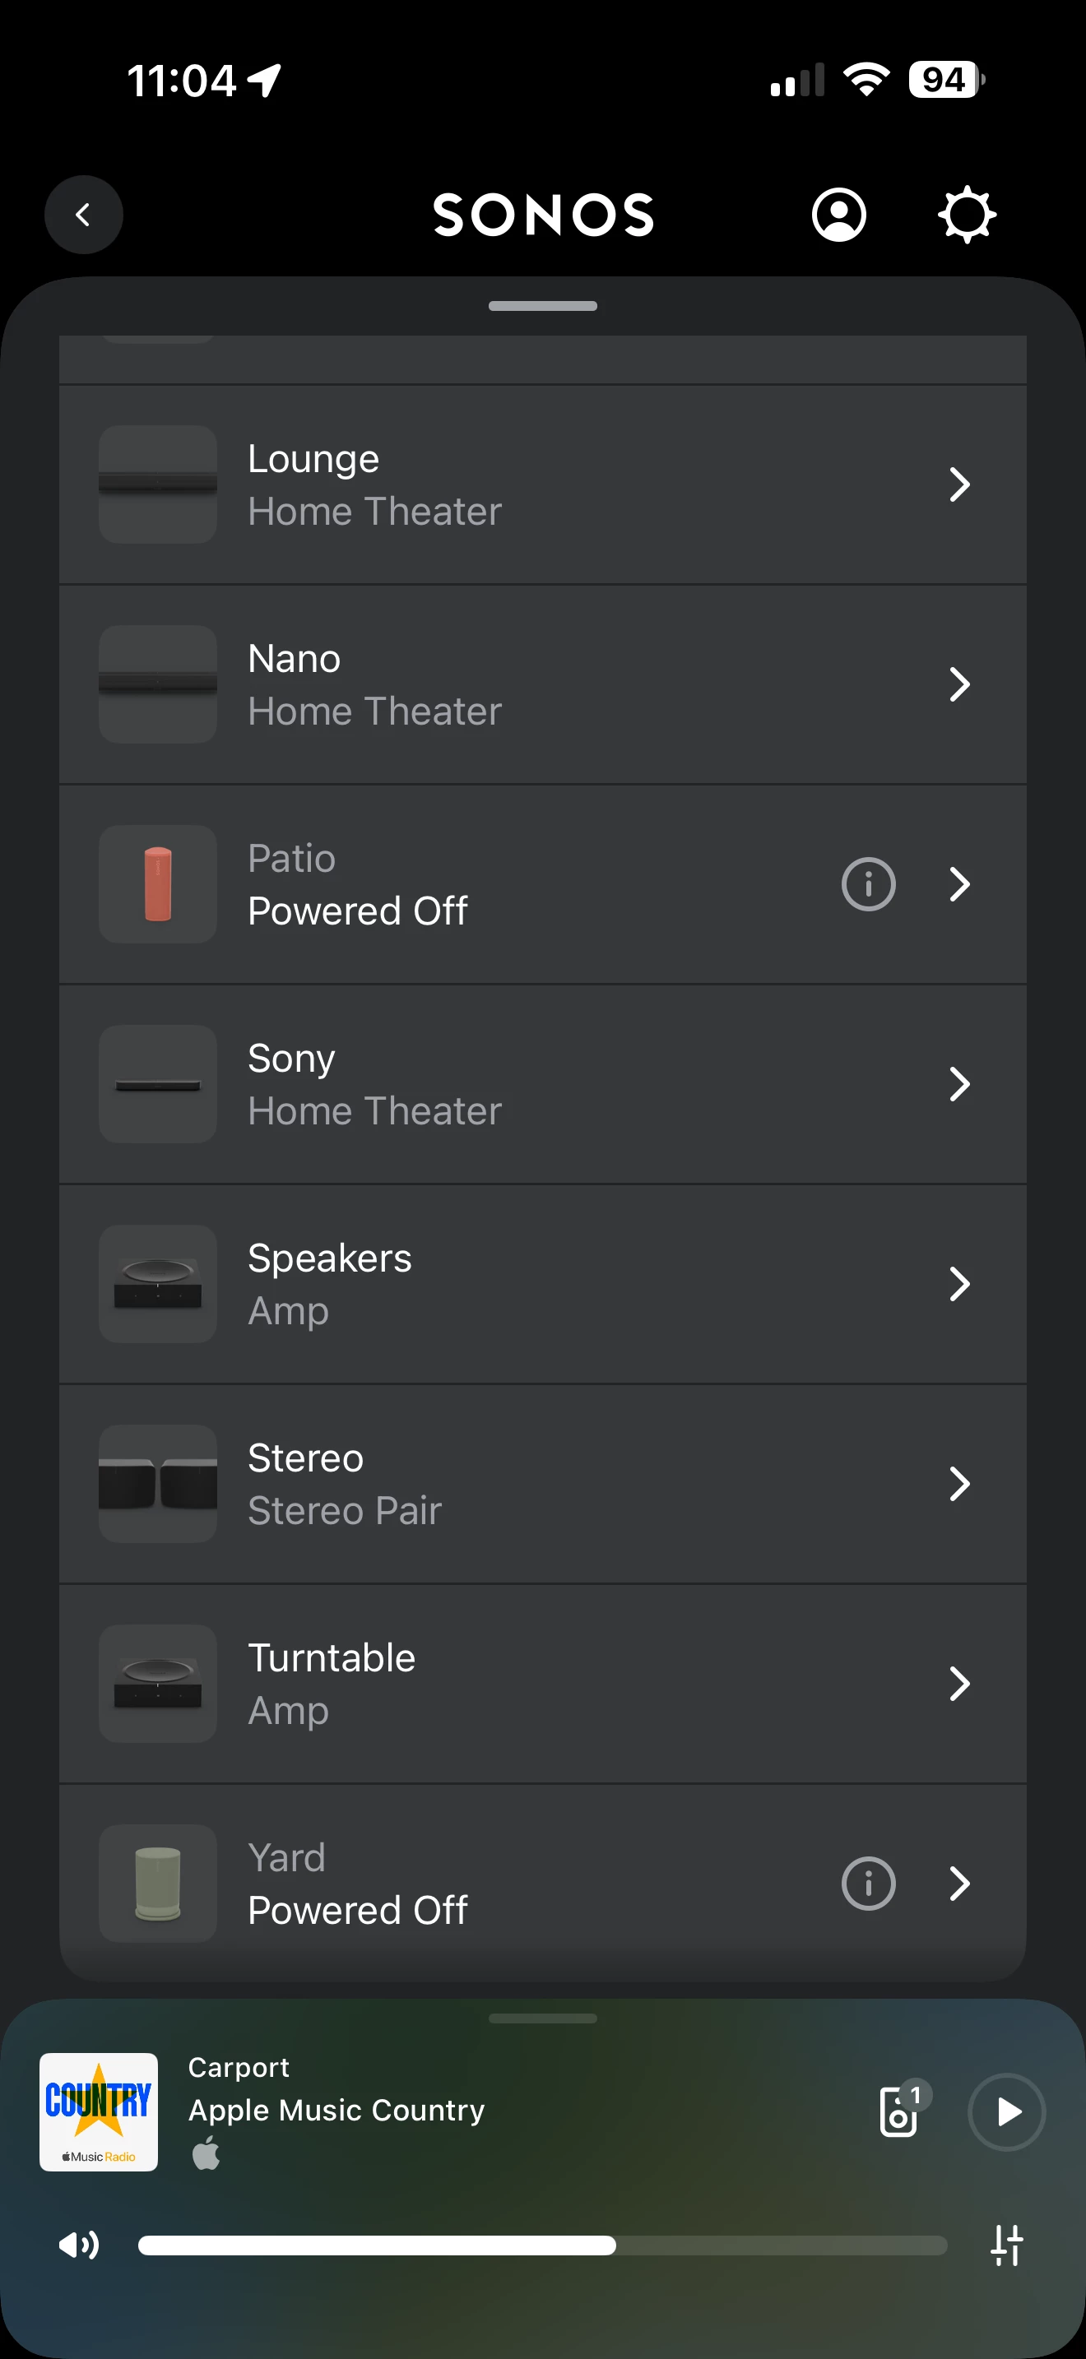The image size is (1086, 2359).
Task: Show info for Patio powered off
Action: pos(868,885)
